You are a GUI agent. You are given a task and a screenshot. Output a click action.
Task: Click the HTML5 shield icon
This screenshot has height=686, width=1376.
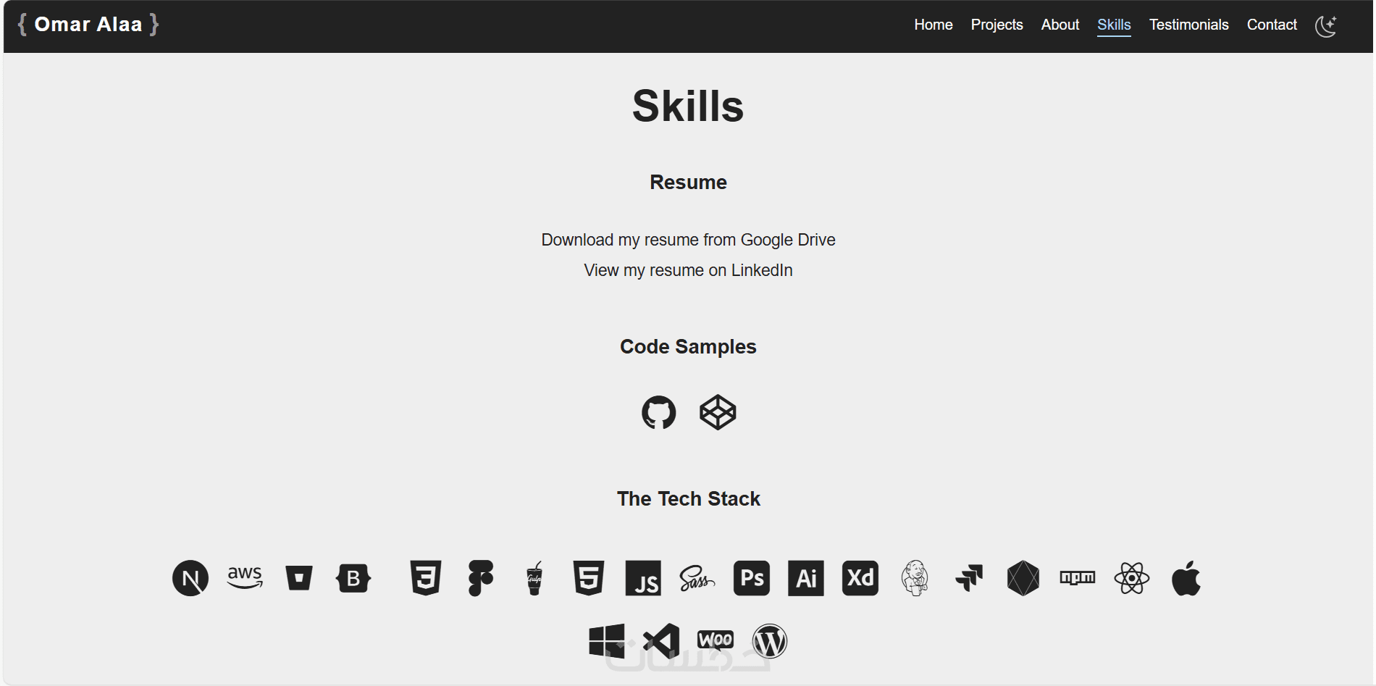(589, 578)
